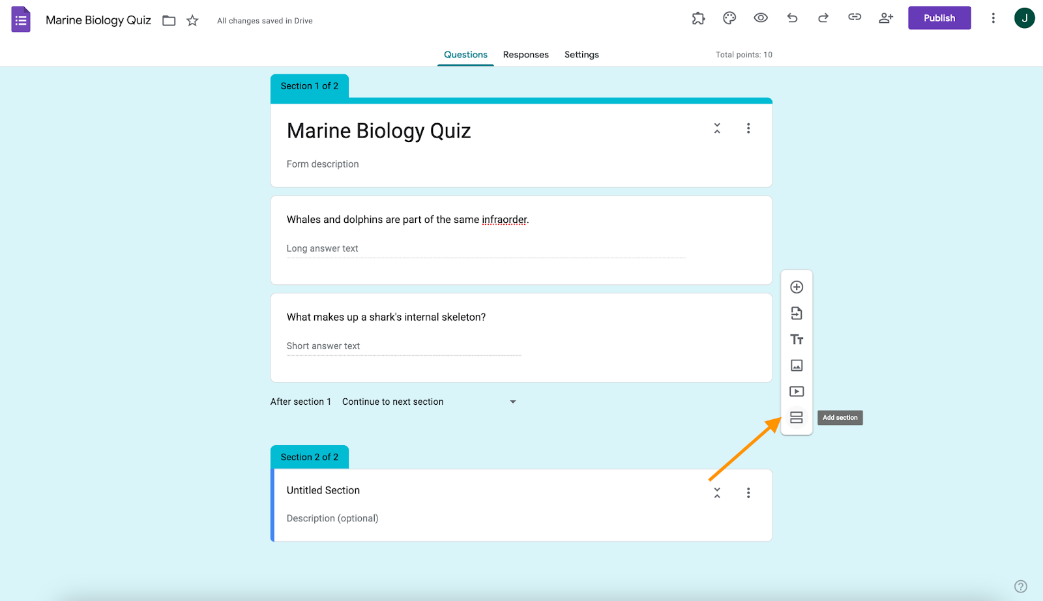Star the Marine Biology Quiz form

point(192,21)
